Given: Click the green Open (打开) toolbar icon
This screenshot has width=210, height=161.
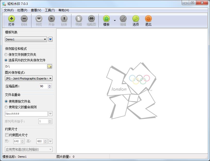Looking at the screenshot, I should (x=12, y=19).
